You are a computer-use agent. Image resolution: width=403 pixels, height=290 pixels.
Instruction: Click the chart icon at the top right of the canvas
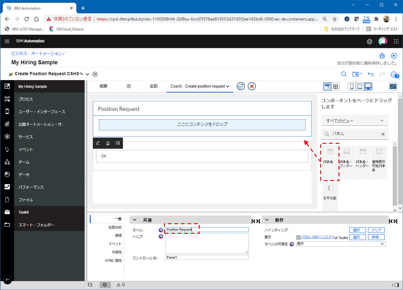click(393, 87)
